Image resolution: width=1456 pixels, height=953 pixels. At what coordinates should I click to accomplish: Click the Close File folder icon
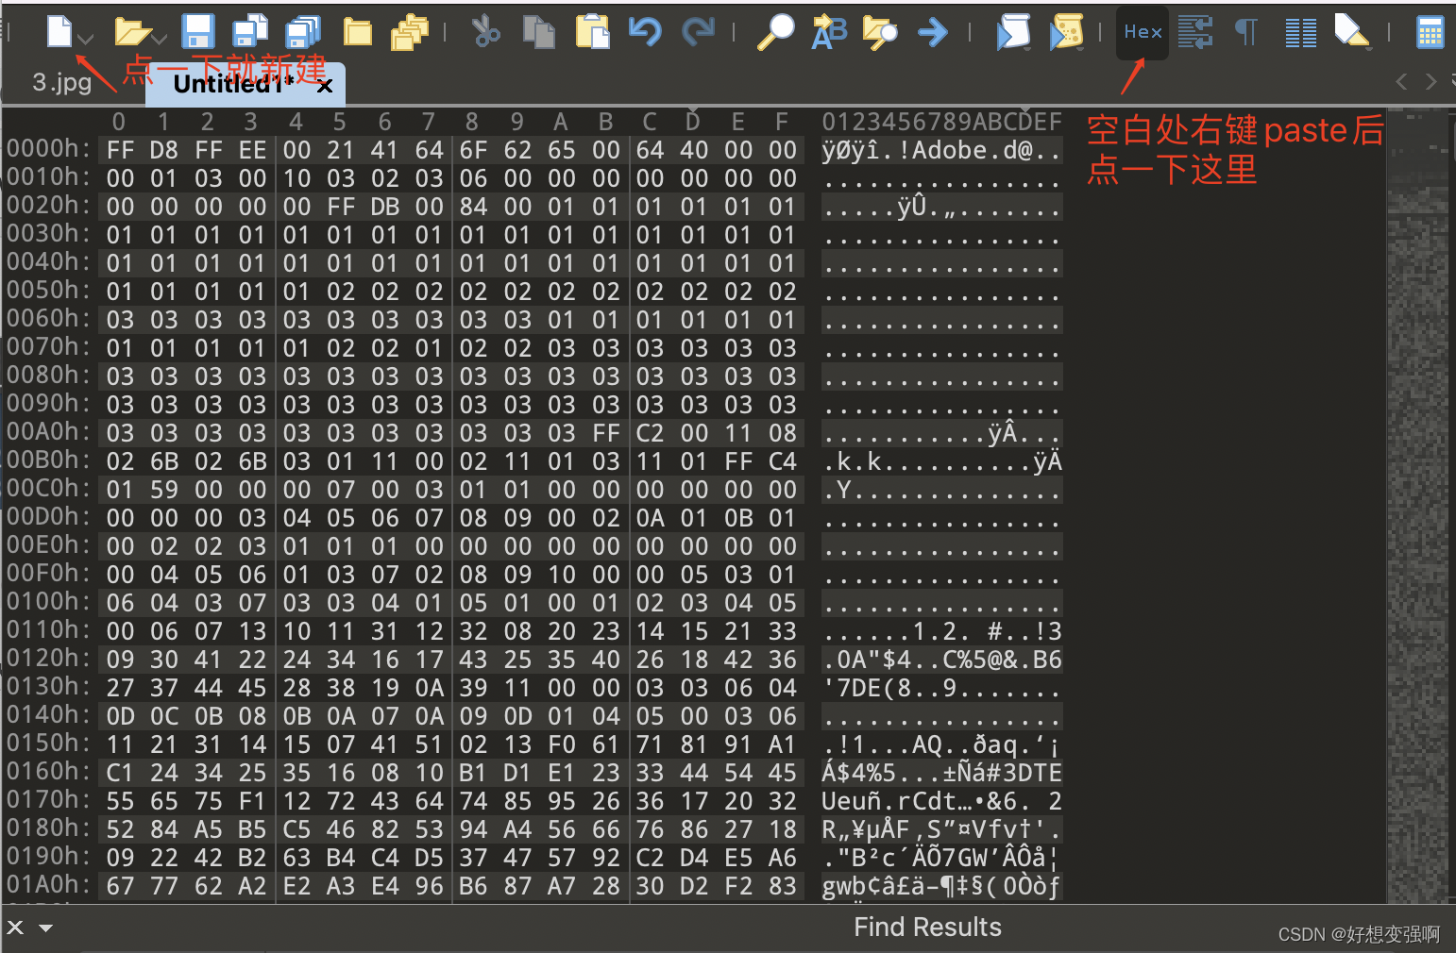click(358, 32)
